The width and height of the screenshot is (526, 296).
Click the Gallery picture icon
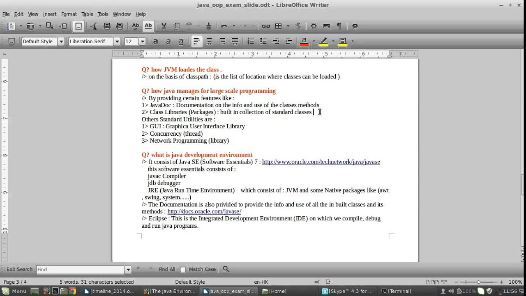[327, 26]
